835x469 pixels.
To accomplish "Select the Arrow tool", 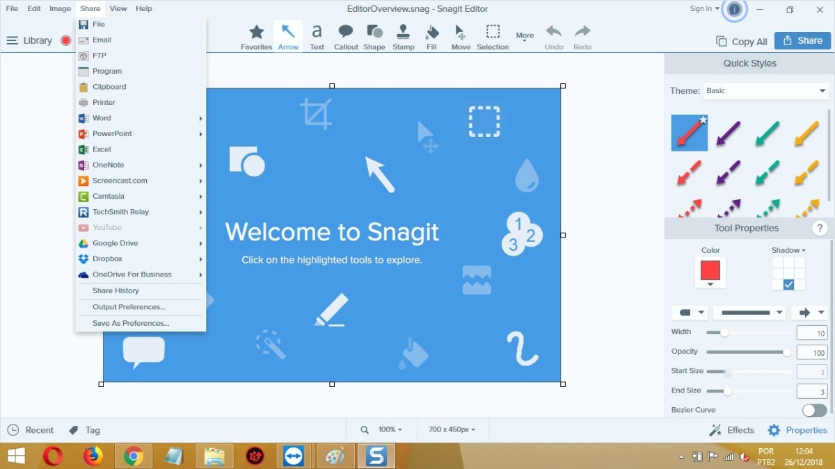I will (x=288, y=36).
